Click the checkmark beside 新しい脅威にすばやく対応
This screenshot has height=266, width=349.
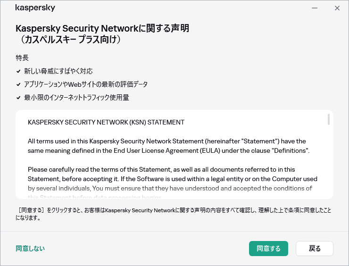click(x=18, y=71)
